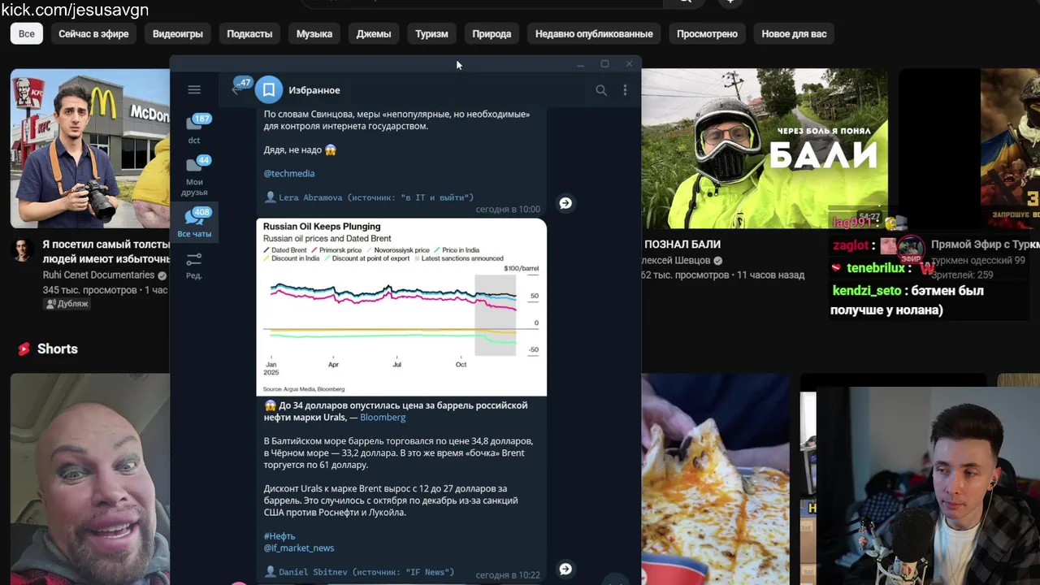Screen dimensions: 1040x585
Task: Open the #Нефть hashtag
Action: coord(279,536)
